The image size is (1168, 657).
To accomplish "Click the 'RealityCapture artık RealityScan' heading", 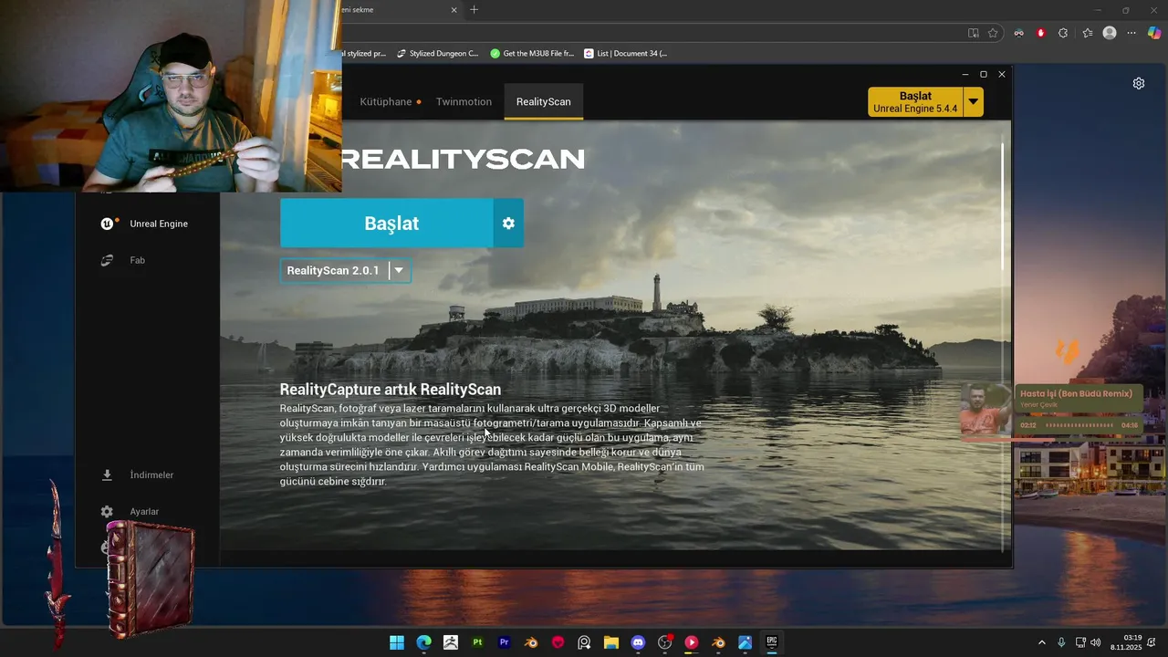I will coord(391,390).
